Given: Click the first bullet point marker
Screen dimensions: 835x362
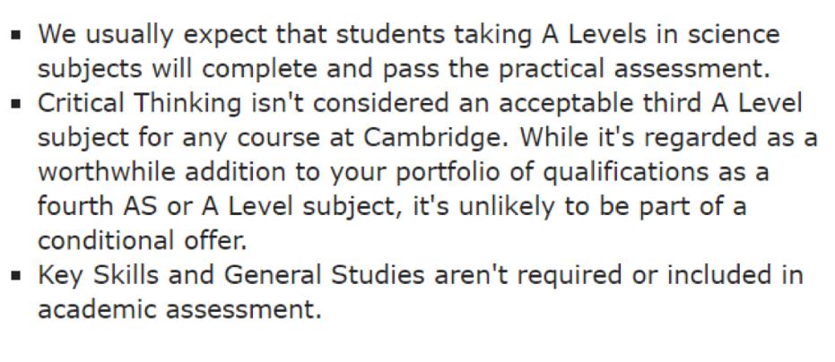Looking at the screenshot, I should [x=17, y=36].
